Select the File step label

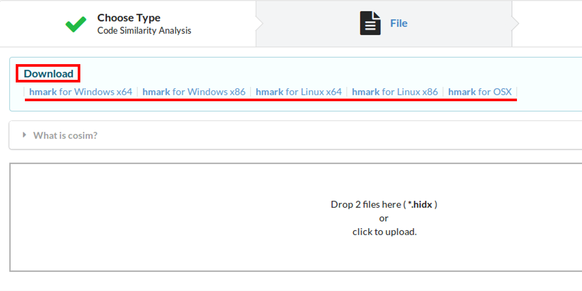tap(399, 23)
